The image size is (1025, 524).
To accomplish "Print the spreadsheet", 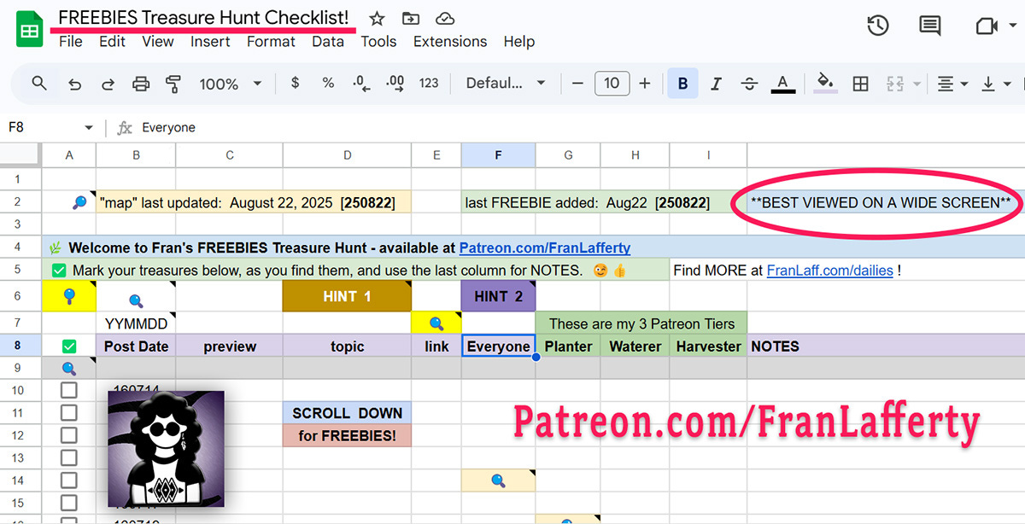I will (141, 84).
